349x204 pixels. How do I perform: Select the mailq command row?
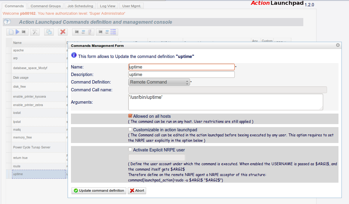click(x=39, y=129)
